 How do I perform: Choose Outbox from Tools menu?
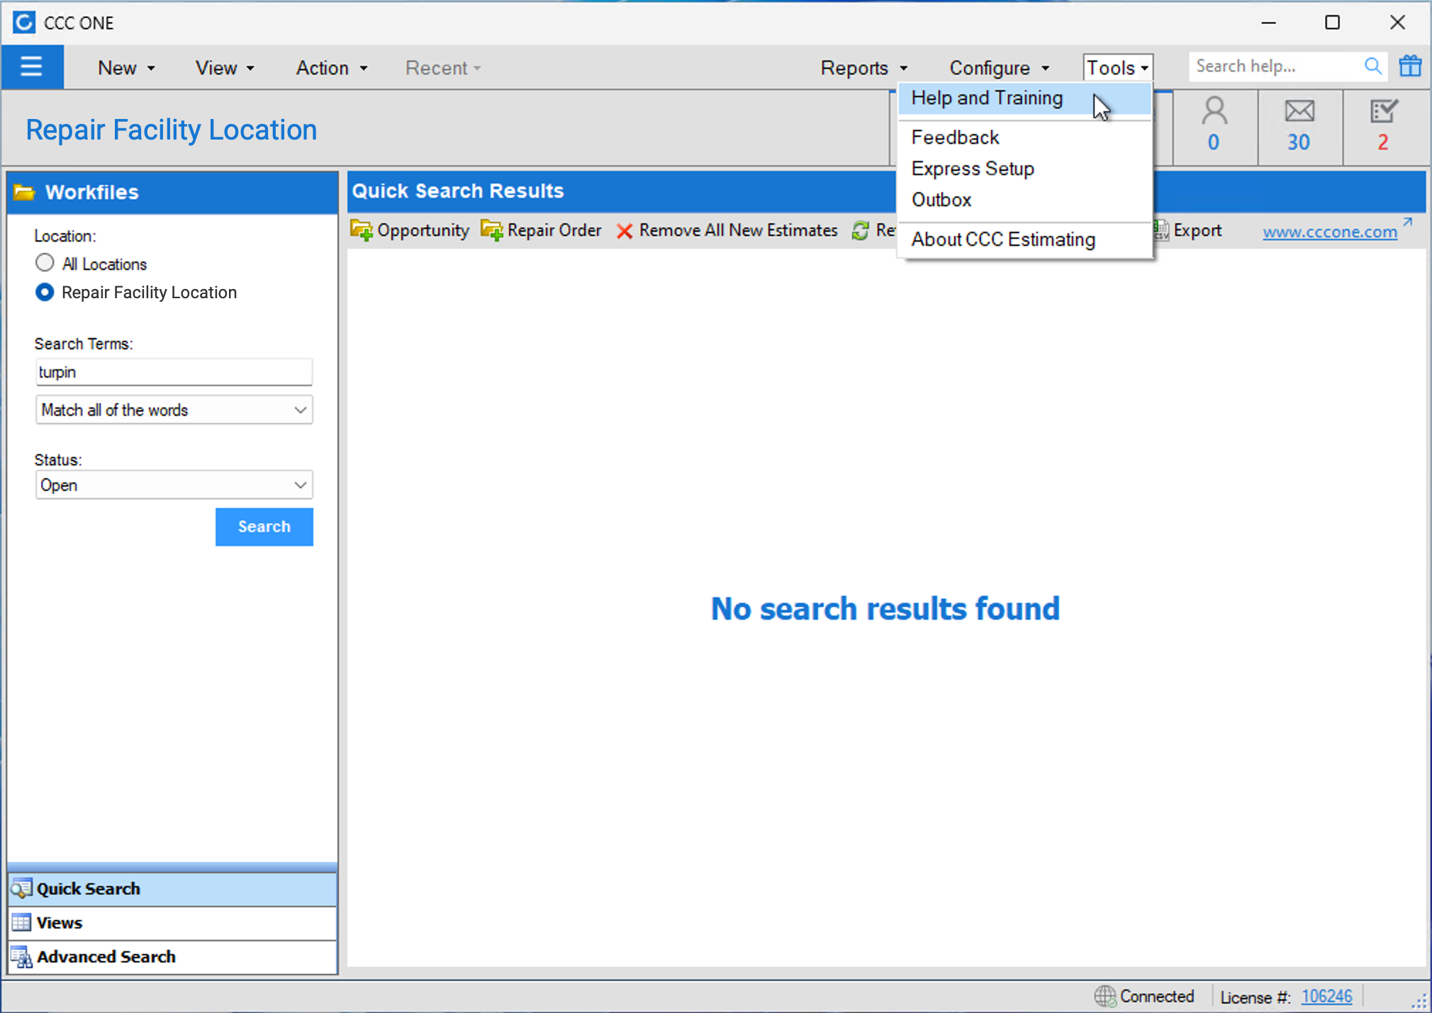[x=1024, y=200]
